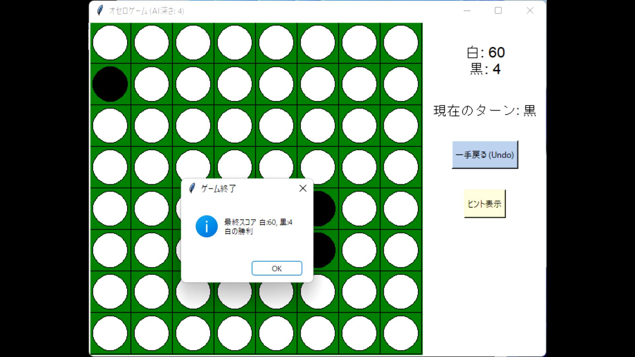Maximize the Othello game window
The width and height of the screenshot is (635, 357).
click(498, 11)
